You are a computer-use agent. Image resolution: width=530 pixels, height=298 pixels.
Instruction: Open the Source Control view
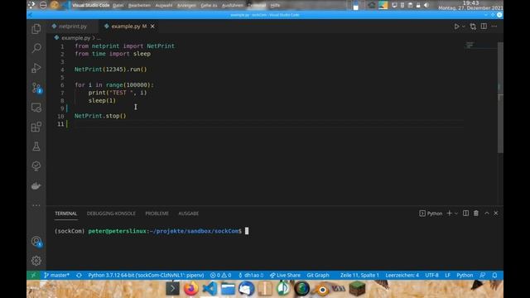pos(36,88)
